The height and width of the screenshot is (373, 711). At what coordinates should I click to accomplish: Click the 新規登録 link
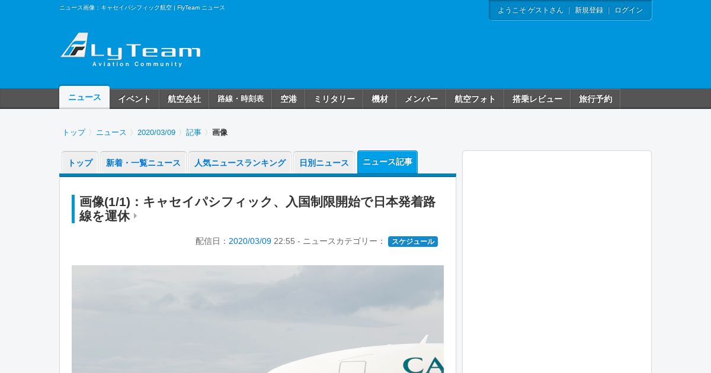(x=589, y=10)
